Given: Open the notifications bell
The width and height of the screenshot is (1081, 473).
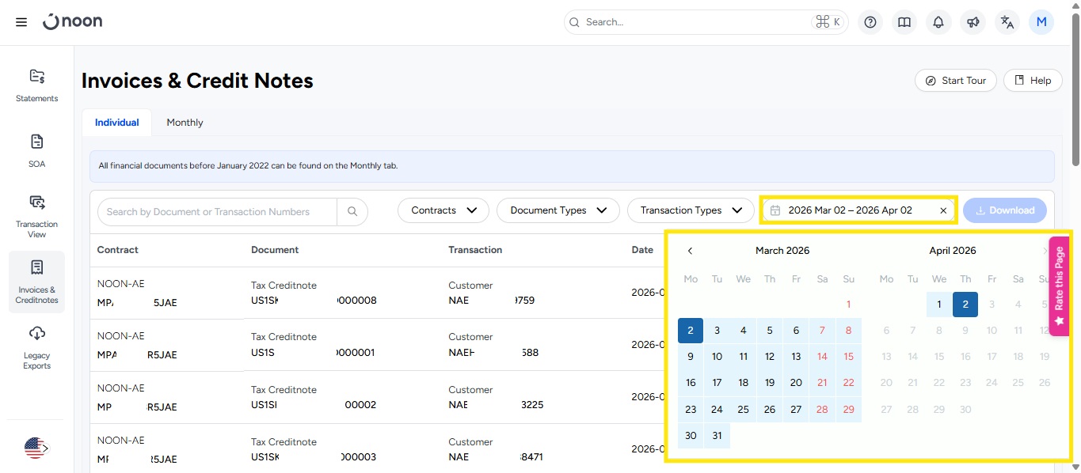Looking at the screenshot, I should click(x=938, y=22).
